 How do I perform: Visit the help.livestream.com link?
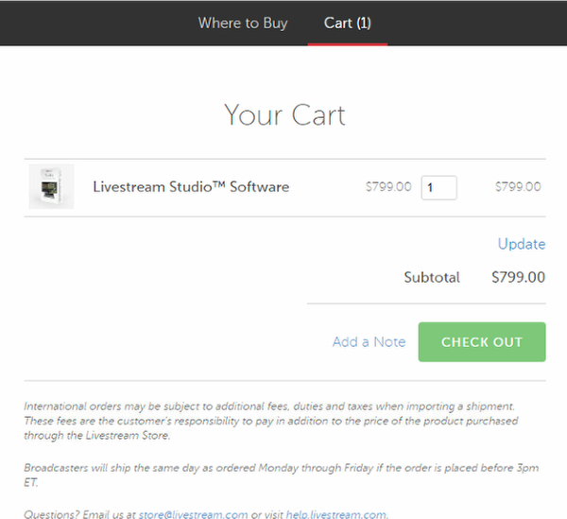[335, 514]
